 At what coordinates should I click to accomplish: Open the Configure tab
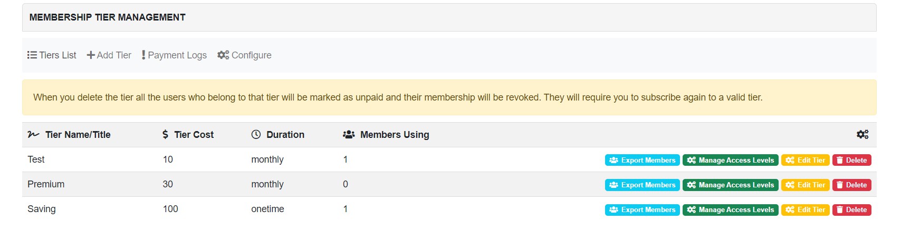tap(244, 55)
